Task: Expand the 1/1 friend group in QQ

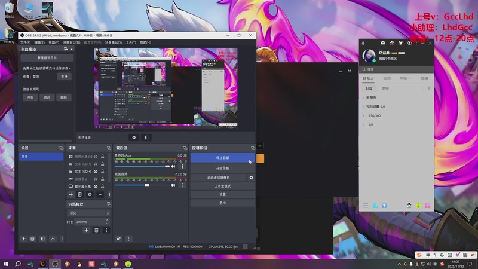Action: 363,125
